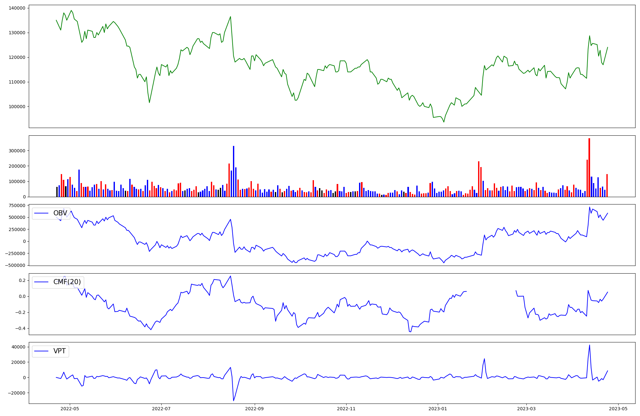Click the OBV legend label
This screenshot has height=416, width=640.
(60, 213)
